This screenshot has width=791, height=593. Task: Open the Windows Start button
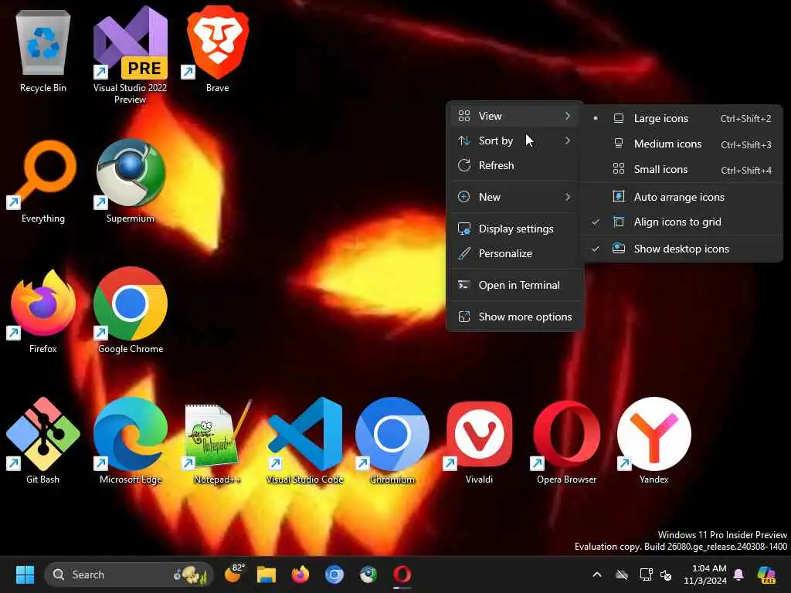point(25,574)
